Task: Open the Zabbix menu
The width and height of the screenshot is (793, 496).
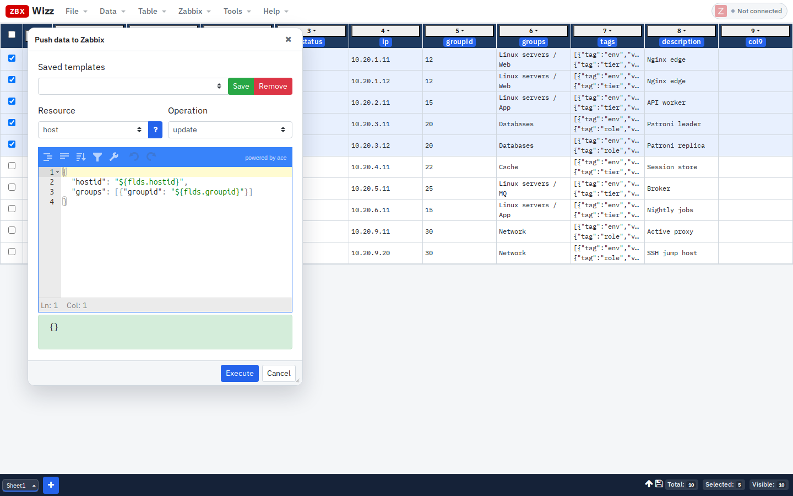Action: [x=194, y=11]
